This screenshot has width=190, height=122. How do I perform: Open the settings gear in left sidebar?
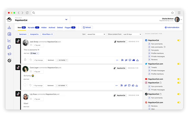(9, 34)
